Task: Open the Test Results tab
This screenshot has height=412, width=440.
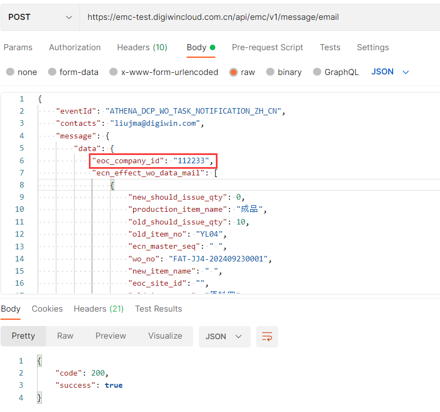Action: (x=158, y=309)
